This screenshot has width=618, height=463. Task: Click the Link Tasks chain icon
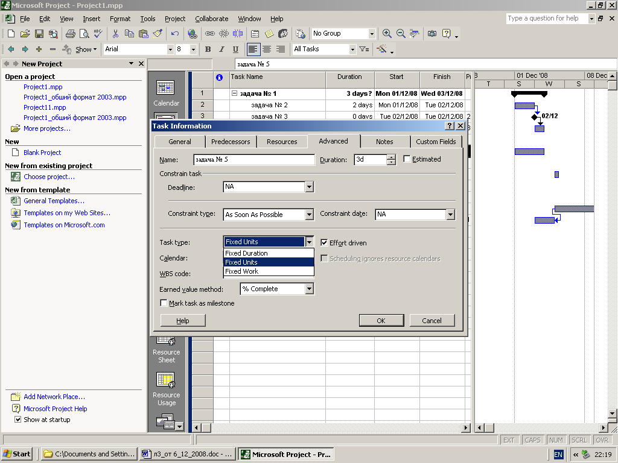pyautogui.click(x=210, y=34)
